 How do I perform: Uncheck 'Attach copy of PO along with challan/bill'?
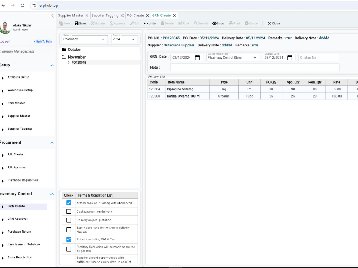click(68, 203)
